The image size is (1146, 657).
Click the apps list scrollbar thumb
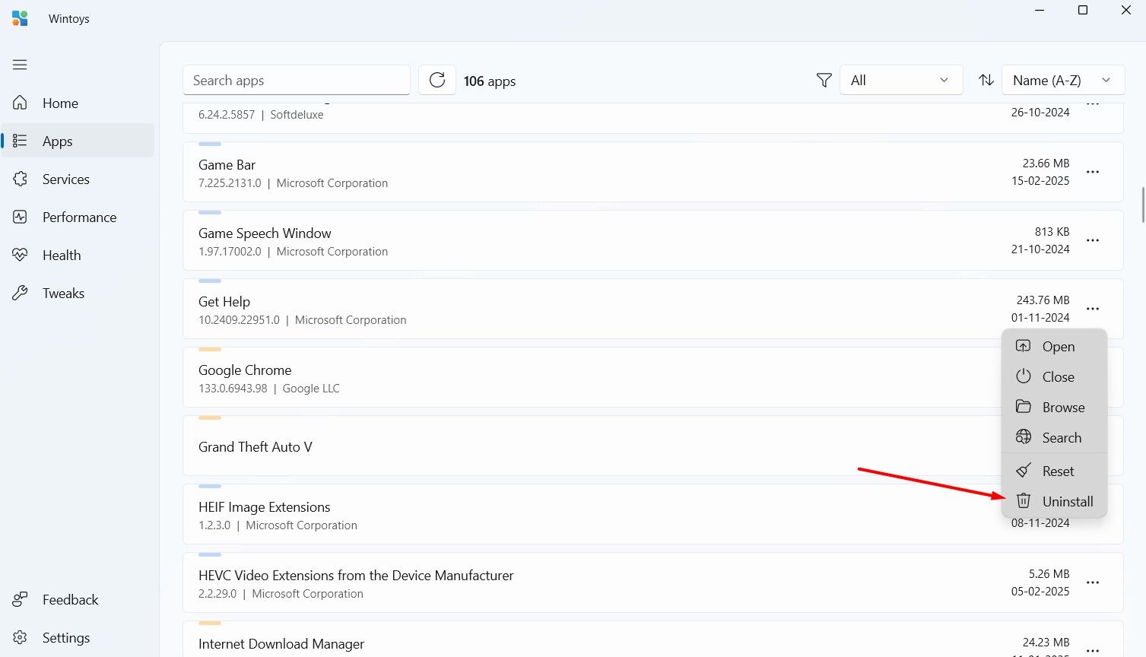1143,205
